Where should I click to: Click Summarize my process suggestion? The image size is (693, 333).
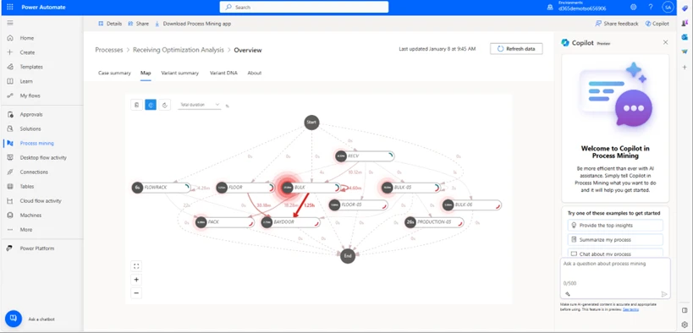point(615,240)
